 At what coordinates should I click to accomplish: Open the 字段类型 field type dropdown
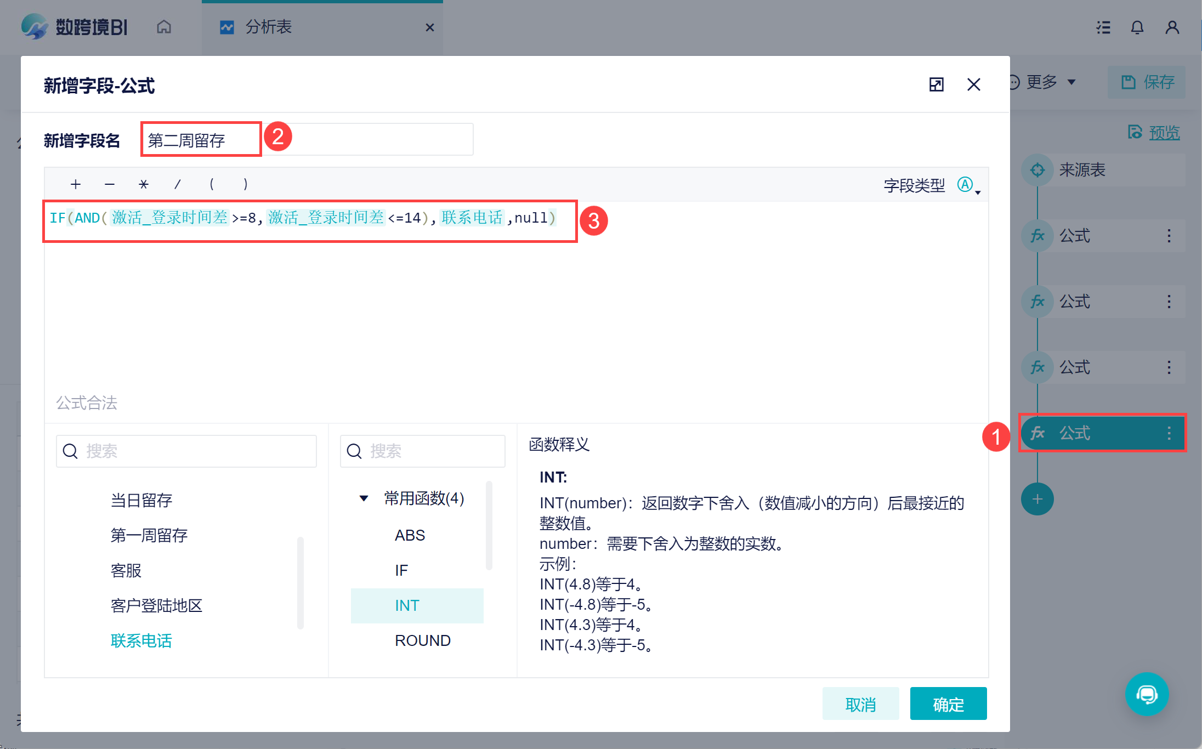(x=968, y=185)
